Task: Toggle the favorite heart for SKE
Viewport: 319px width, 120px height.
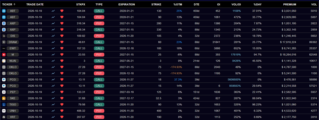Action: 62,98
